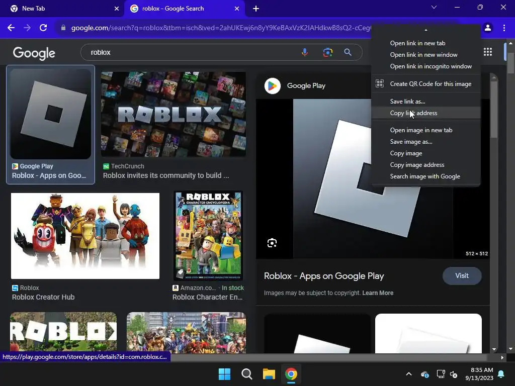The height and width of the screenshot is (386, 515).
Task: Open Windows Start menu
Action: click(225, 374)
